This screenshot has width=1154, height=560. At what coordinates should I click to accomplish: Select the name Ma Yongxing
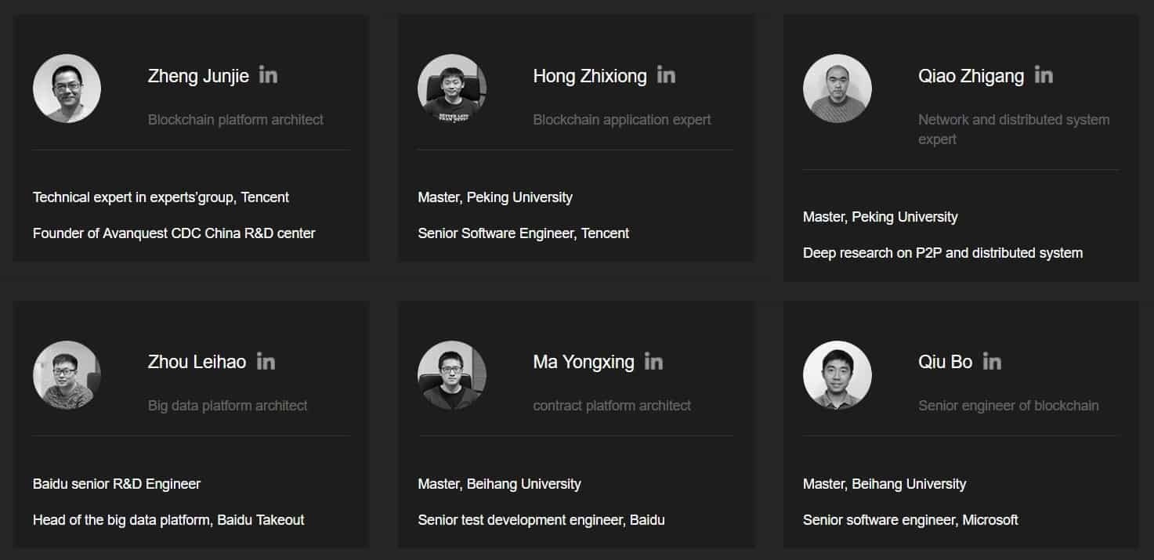click(x=584, y=362)
